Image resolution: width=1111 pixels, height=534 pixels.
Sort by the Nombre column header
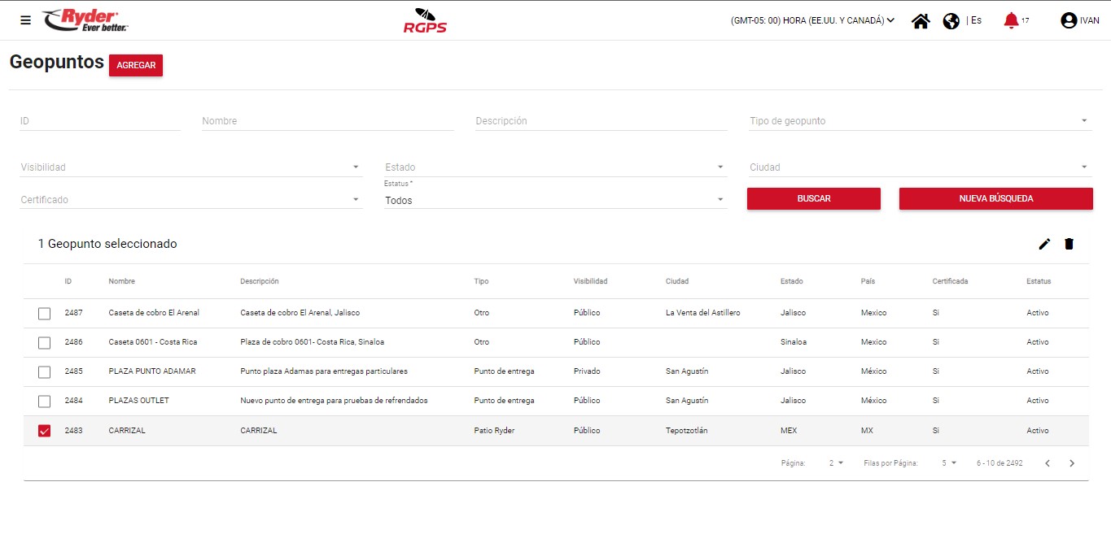click(121, 281)
